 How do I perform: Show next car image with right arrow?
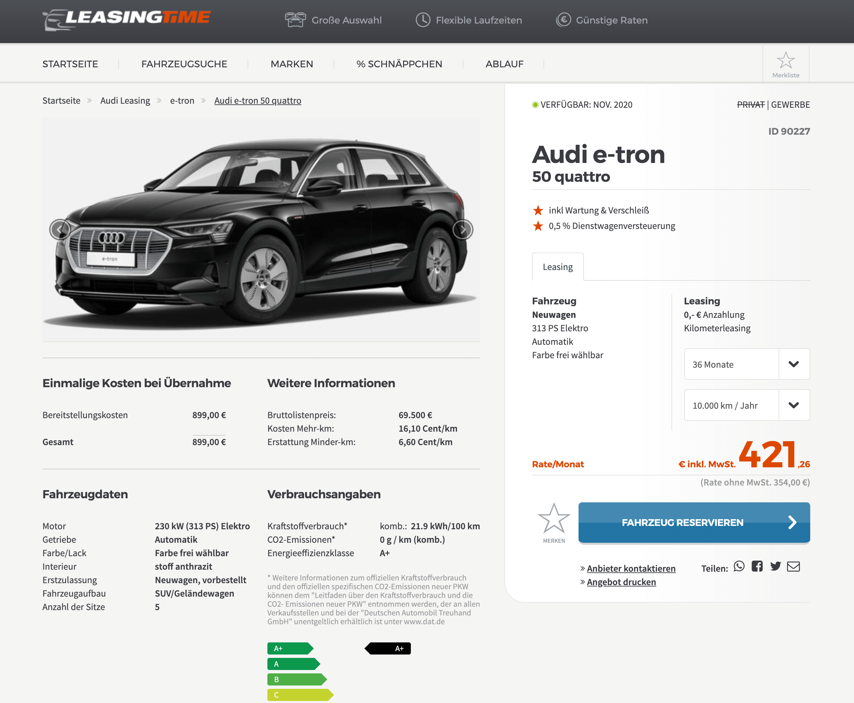[x=462, y=230]
